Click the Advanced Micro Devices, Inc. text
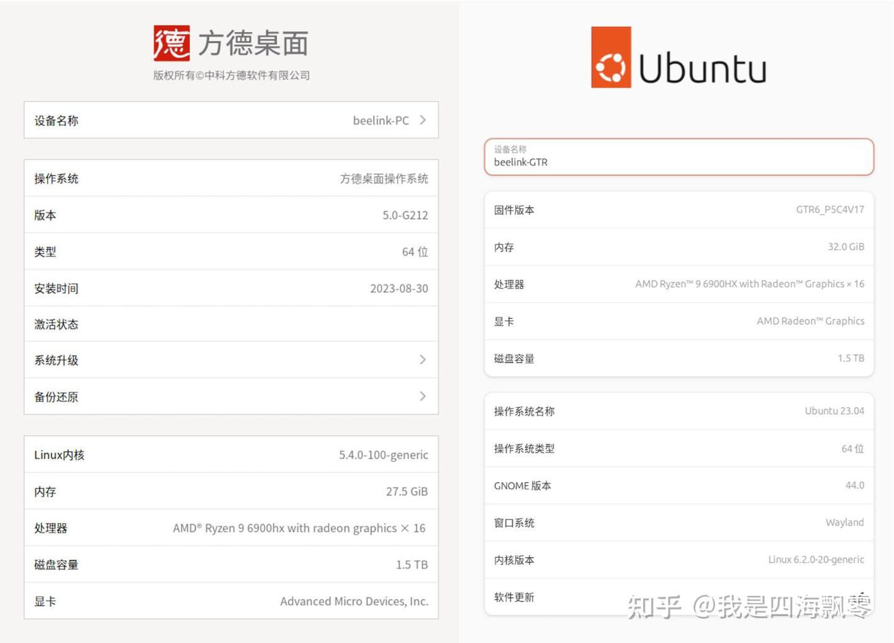Image resolution: width=894 pixels, height=643 pixels. coord(354,601)
